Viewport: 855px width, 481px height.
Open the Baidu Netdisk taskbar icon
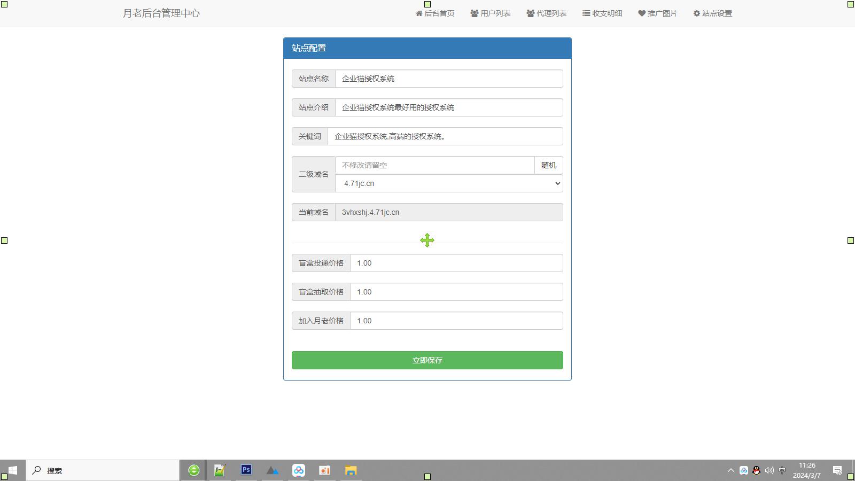tap(298, 470)
